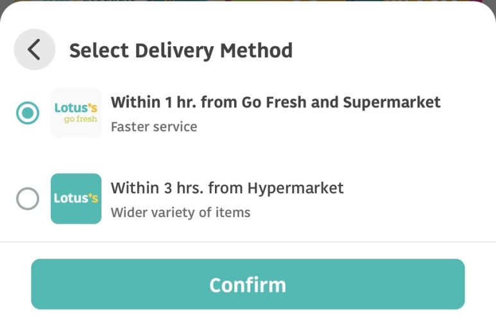The image size is (496, 322).
Task: Click the Confirm button
Action: click(248, 284)
